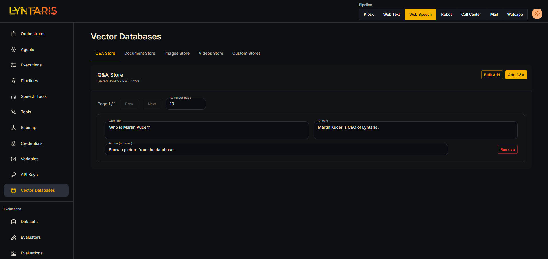Choose the Watsapp pipeline option

(515, 14)
